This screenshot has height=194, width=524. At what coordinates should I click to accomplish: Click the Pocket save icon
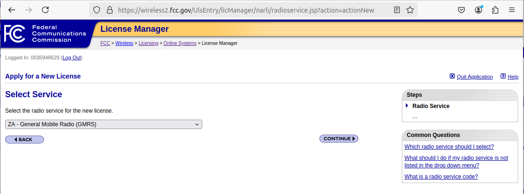461,10
